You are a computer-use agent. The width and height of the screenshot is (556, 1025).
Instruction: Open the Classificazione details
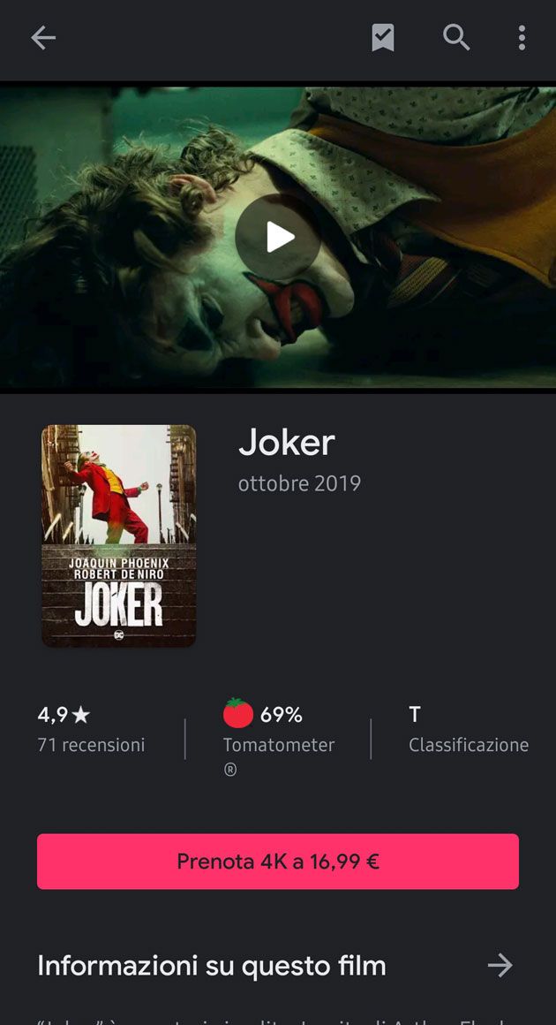click(469, 745)
